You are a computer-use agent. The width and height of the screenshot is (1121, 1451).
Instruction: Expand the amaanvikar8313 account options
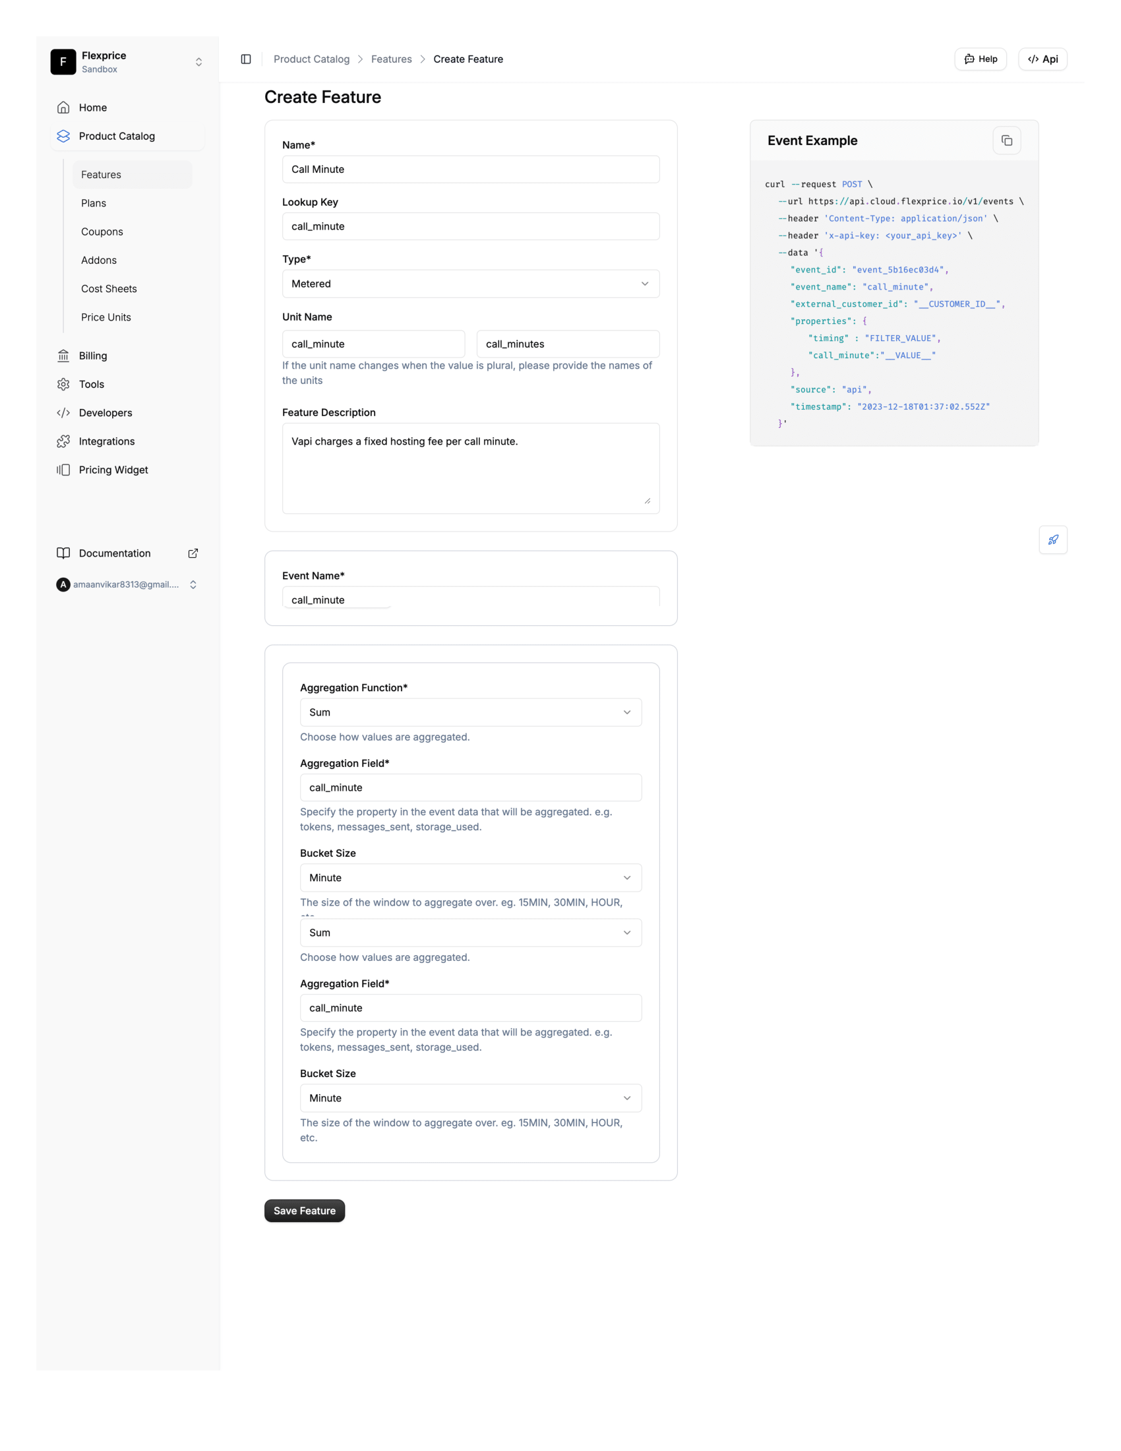pyautogui.click(x=193, y=584)
